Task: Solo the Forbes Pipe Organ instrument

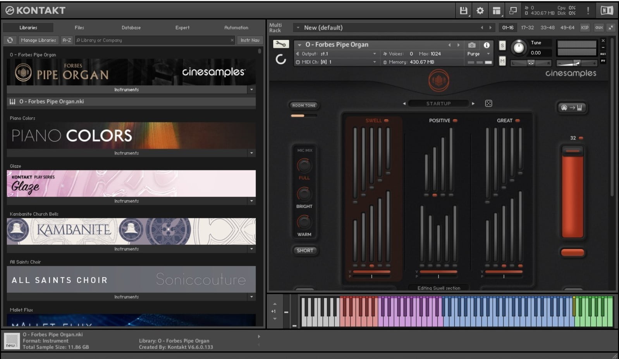Action: tap(502, 45)
